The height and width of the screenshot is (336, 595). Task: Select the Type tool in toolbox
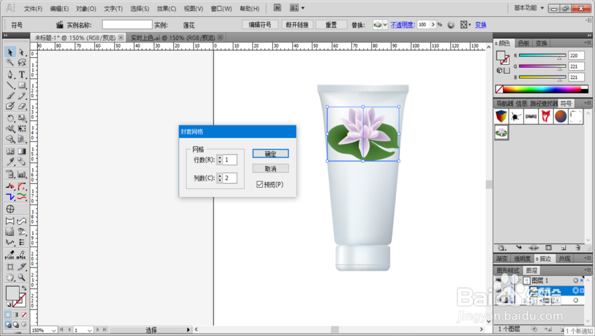click(22, 75)
